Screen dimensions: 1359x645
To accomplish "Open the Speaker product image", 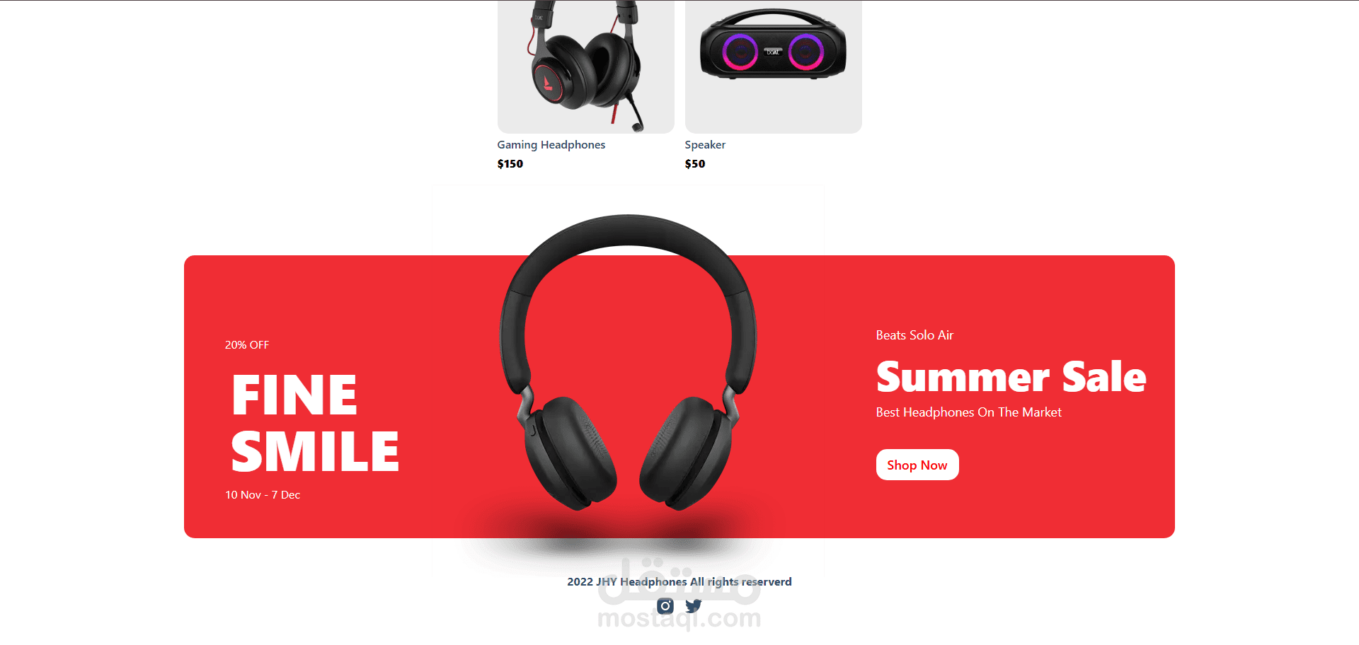I will pos(774,66).
